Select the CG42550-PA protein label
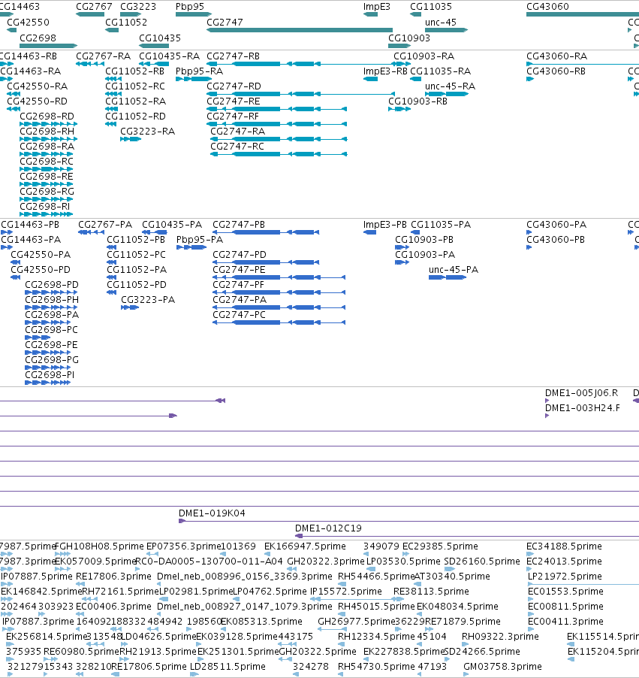 tap(41, 255)
